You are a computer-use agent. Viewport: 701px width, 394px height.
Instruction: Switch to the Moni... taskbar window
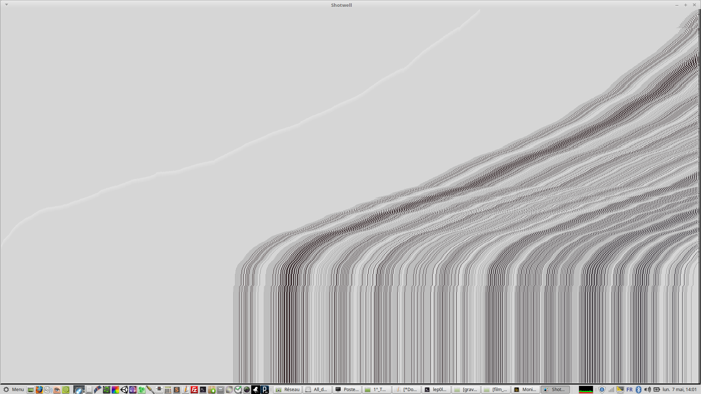[x=525, y=389]
